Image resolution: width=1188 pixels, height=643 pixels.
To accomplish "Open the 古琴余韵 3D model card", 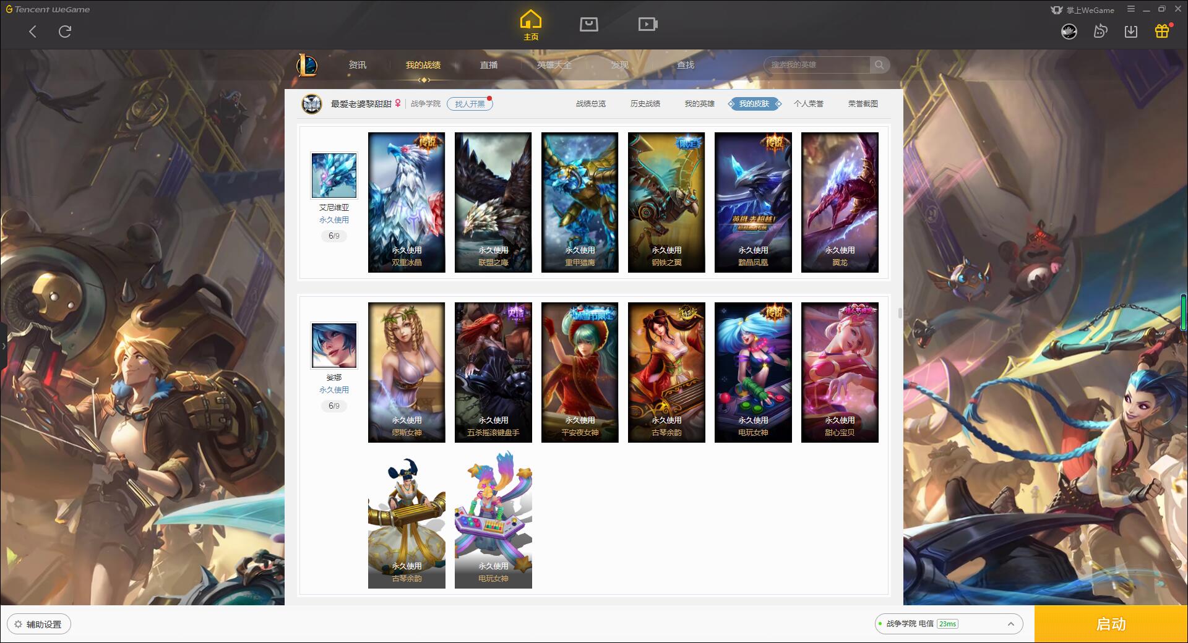I will pos(407,519).
